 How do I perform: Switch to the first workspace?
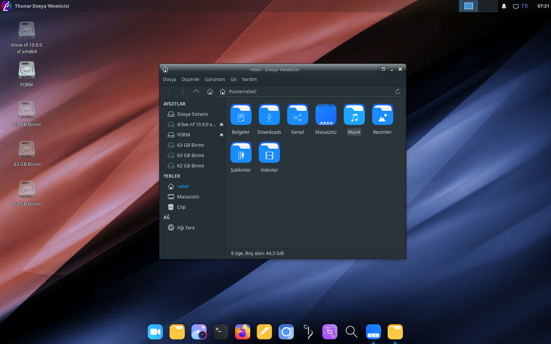[469, 6]
